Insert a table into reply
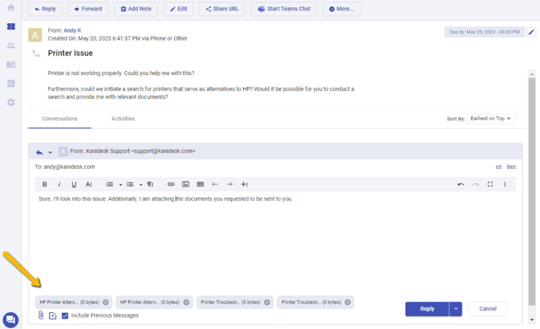The width and height of the screenshot is (540, 329). [200, 184]
